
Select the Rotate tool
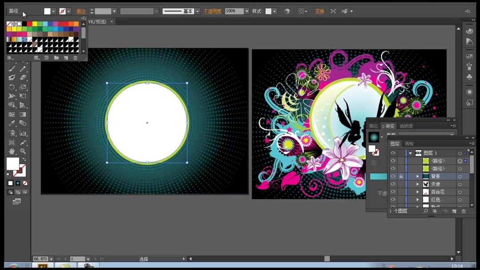point(12,87)
